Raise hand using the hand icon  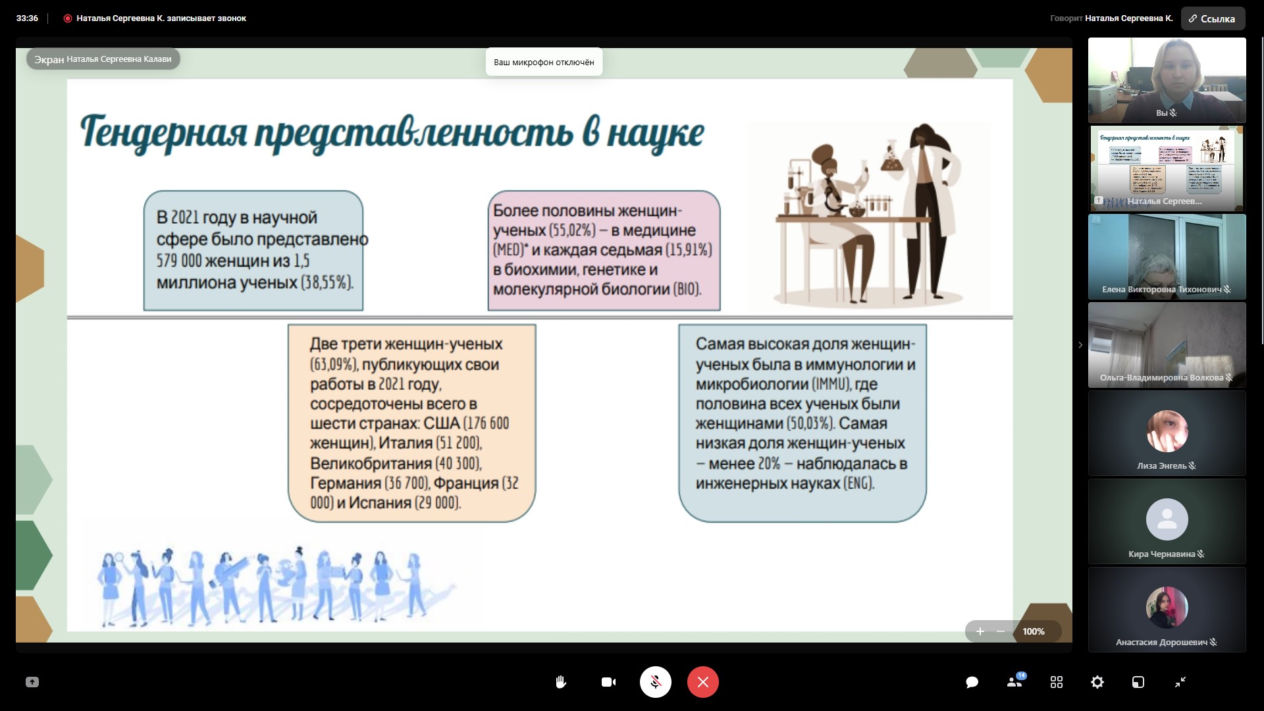tap(561, 682)
